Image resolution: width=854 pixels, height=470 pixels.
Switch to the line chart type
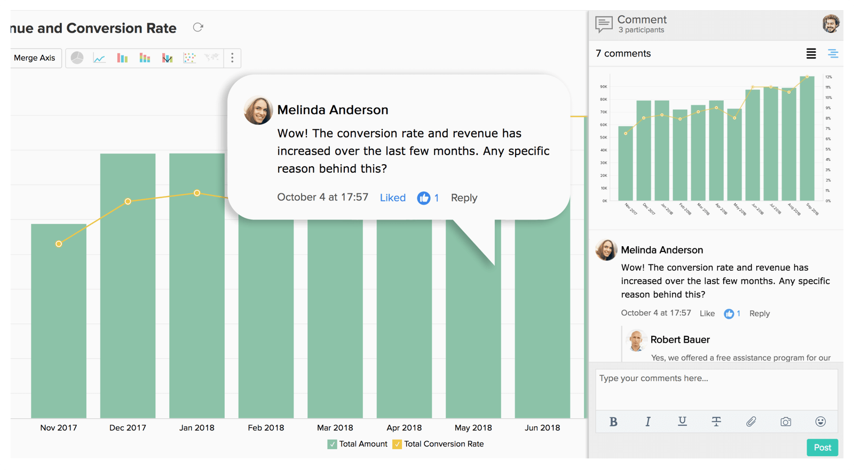coord(99,58)
